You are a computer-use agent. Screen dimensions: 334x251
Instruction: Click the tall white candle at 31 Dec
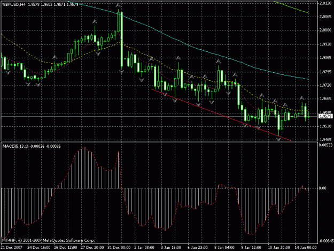pyautogui.click(x=122, y=40)
